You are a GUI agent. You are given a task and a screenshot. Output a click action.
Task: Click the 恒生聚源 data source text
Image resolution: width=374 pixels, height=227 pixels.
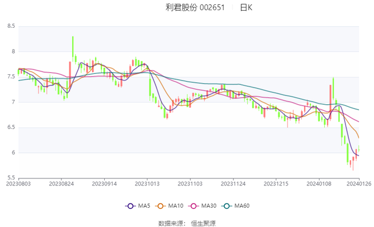[203, 223]
